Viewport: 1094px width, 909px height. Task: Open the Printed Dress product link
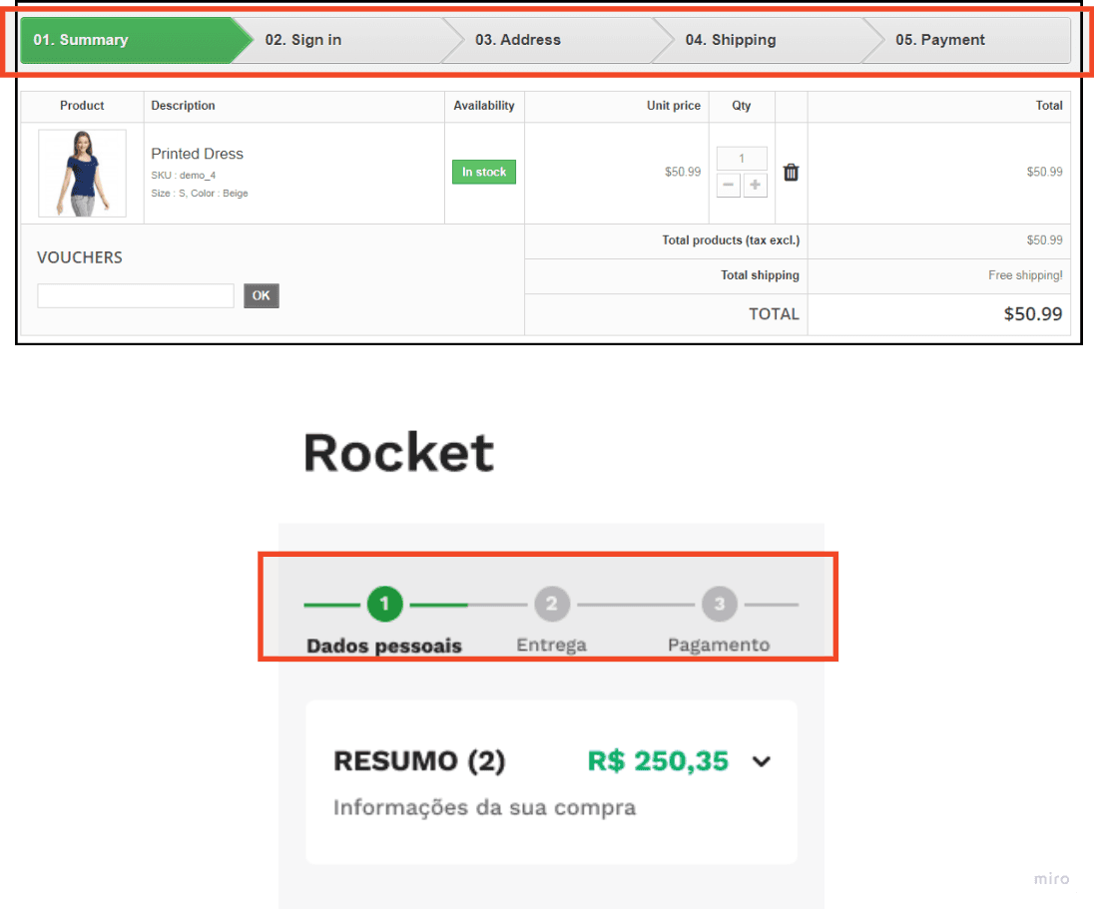tap(197, 154)
